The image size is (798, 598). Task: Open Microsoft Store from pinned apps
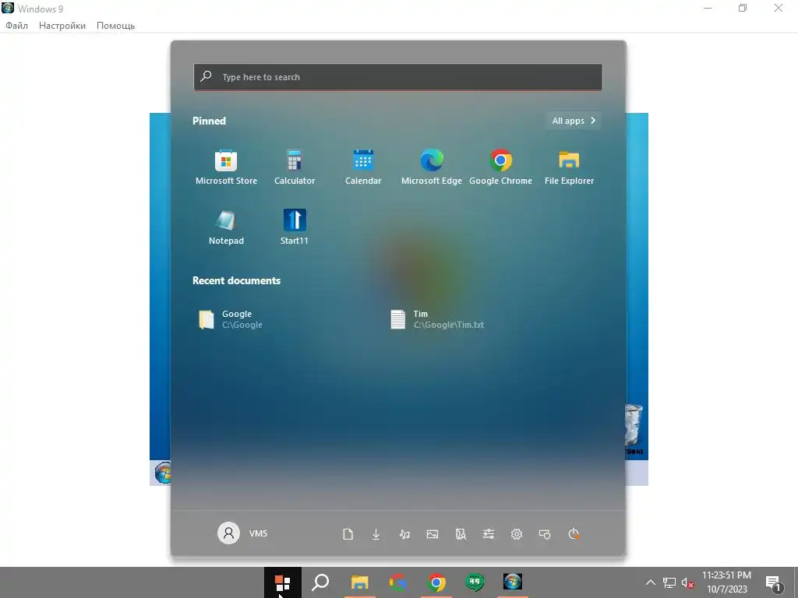click(x=226, y=168)
